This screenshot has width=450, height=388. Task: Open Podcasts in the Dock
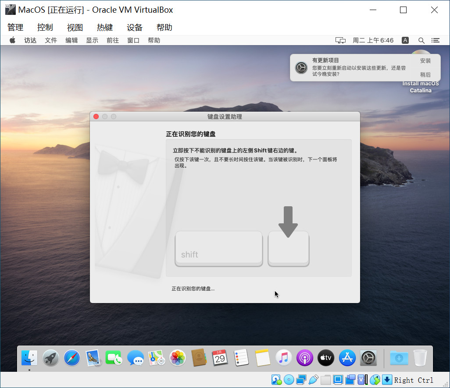click(x=305, y=358)
